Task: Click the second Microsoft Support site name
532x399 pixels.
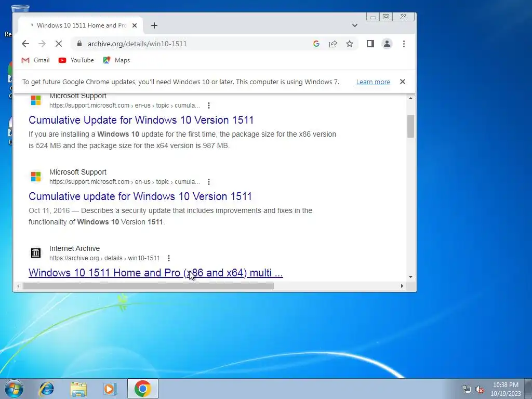Action: pyautogui.click(x=78, y=172)
